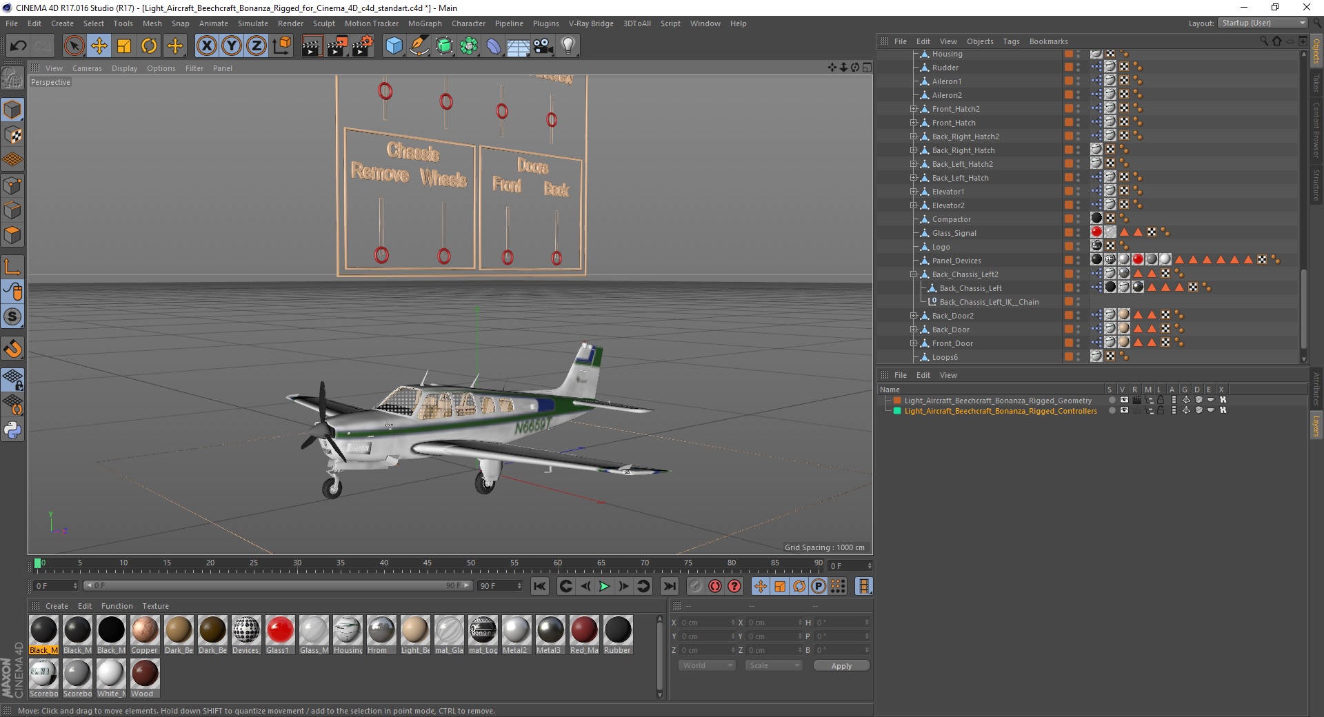Open the Scale coordinate dropdown

coord(774,665)
